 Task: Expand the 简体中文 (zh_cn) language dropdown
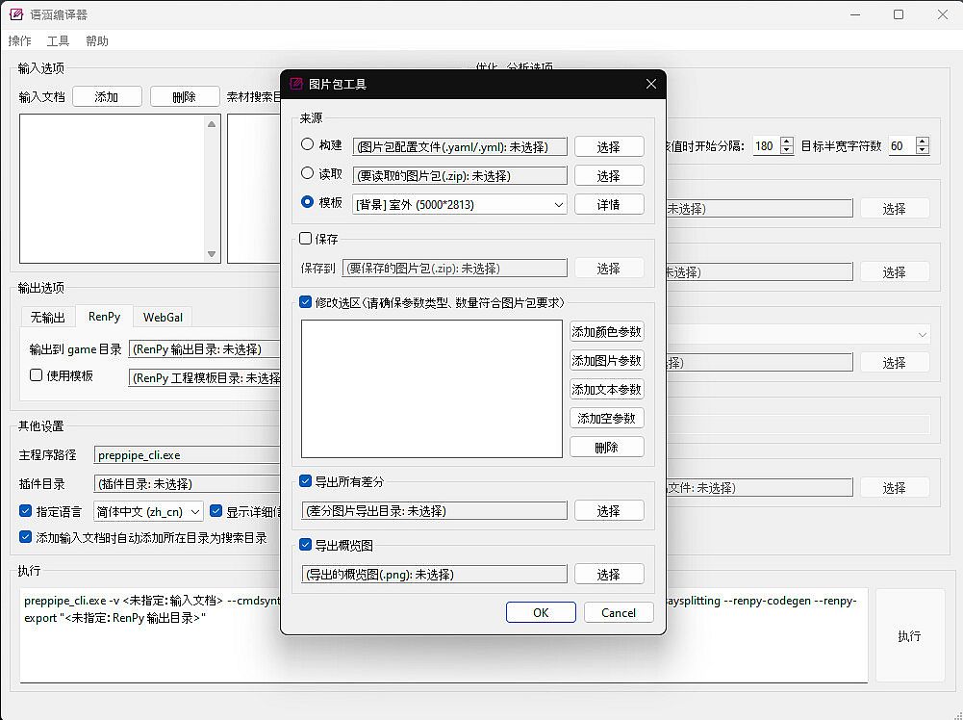click(x=148, y=512)
